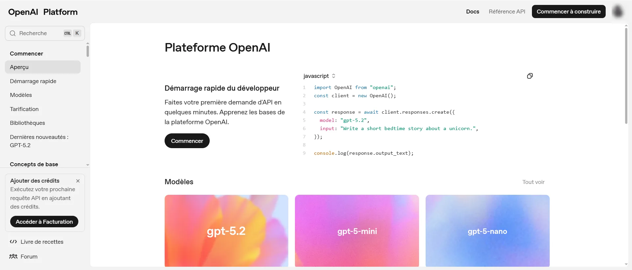632x270 pixels.
Task: Click the OpenAI Platform logo
Action: click(43, 12)
